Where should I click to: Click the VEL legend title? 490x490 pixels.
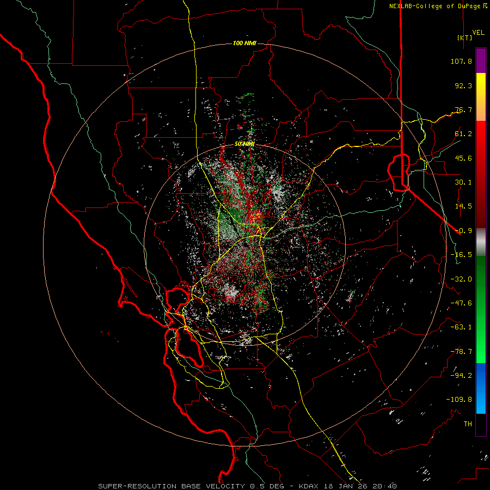point(479,33)
